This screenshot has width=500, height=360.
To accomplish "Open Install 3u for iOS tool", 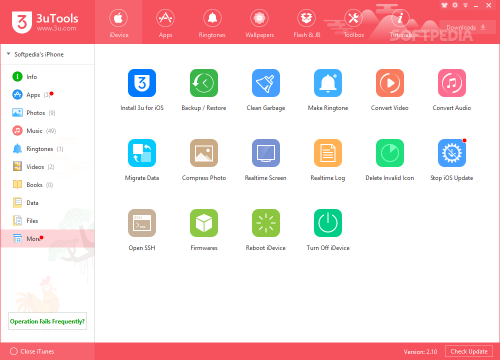I will click(x=142, y=83).
